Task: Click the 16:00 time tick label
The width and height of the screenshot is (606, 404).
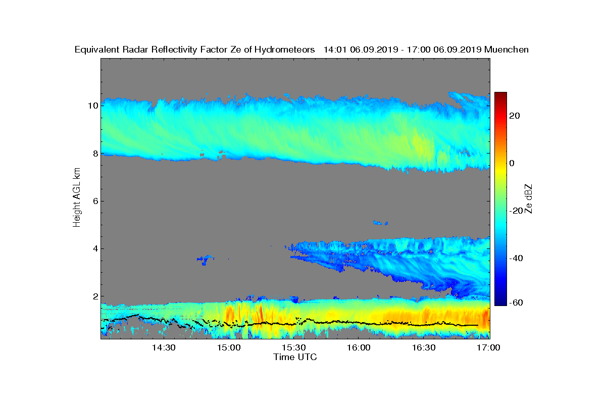Action: click(359, 347)
